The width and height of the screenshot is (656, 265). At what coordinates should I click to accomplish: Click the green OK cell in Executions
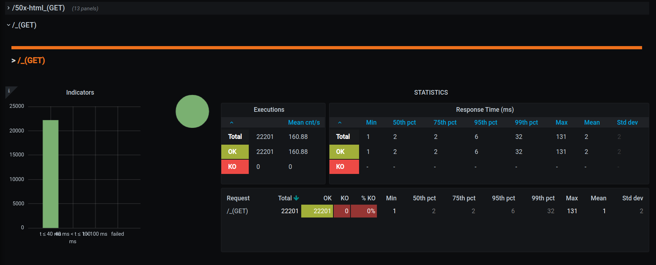point(235,152)
